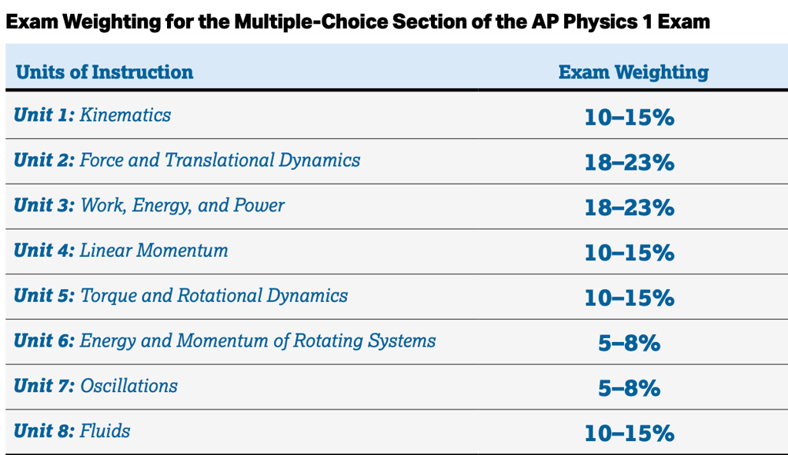Click the Unit 8: Fluids link

pos(72,431)
